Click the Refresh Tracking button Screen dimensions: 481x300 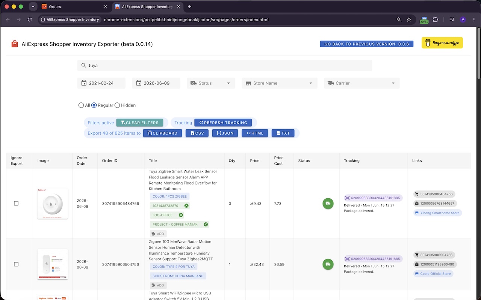click(x=223, y=123)
